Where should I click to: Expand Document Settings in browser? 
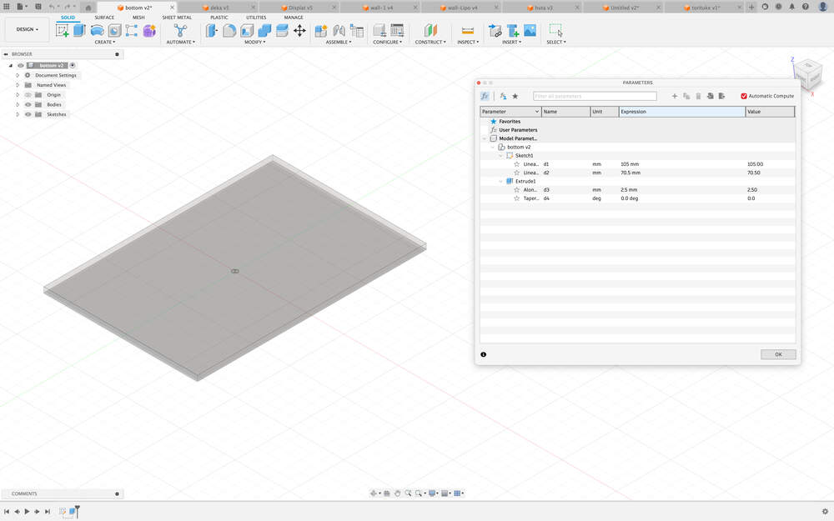18,76
